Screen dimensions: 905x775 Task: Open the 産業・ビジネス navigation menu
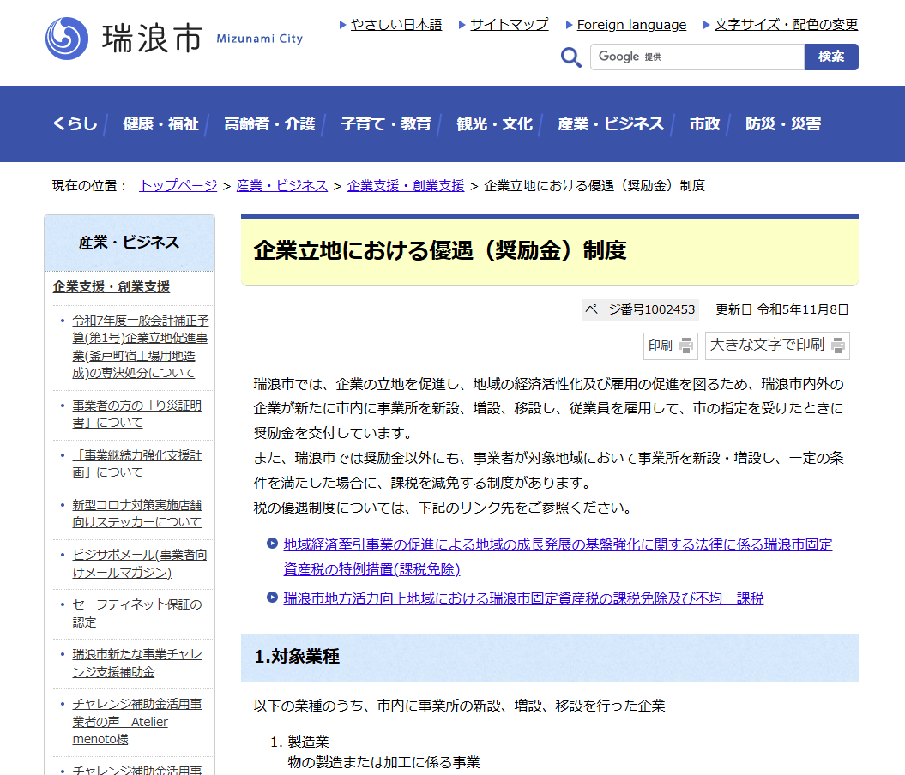coord(611,124)
